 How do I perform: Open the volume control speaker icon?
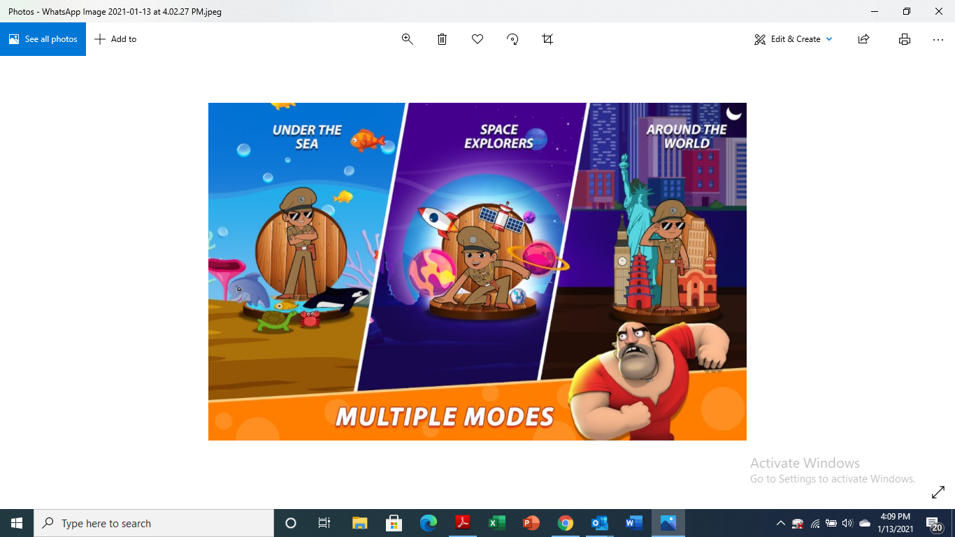coord(847,523)
